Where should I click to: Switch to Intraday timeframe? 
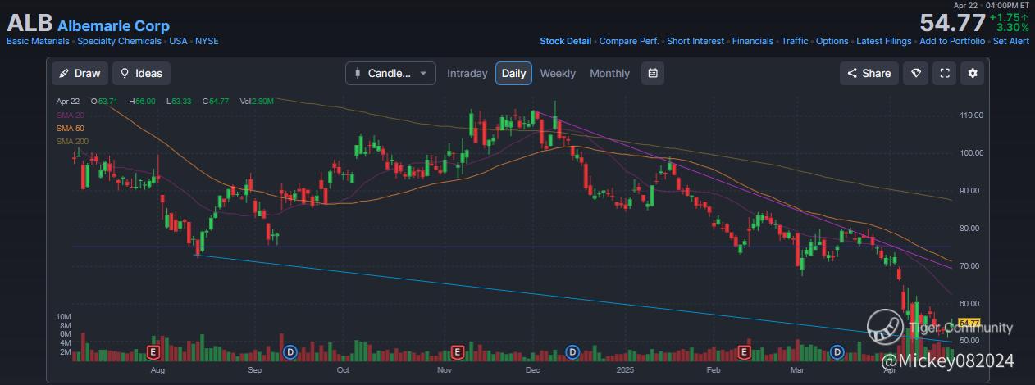tap(467, 73)
